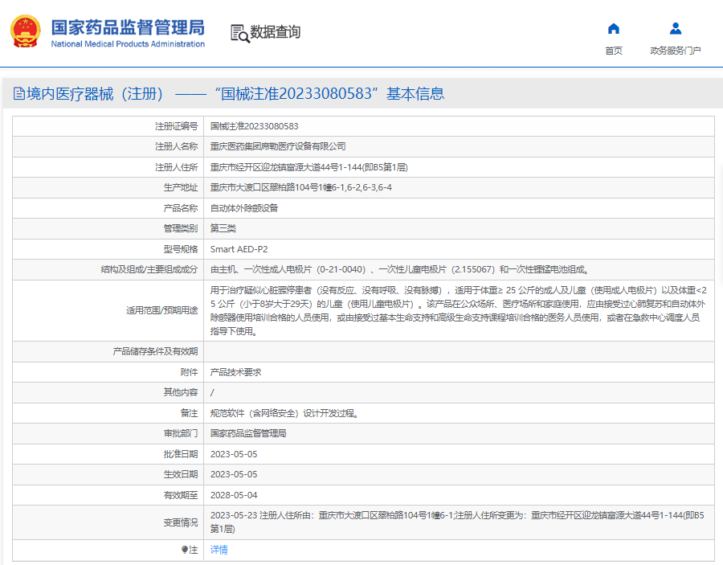Viewport: 723px width, 565px height.
Task: Click the 管理类别 label
Action: click(180, 229)
